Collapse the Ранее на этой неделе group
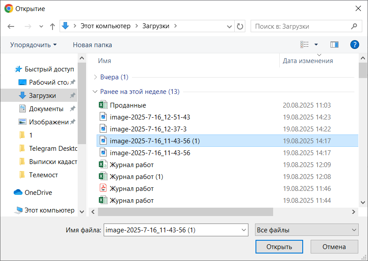368x261 pixels. [x=95, y=92]
